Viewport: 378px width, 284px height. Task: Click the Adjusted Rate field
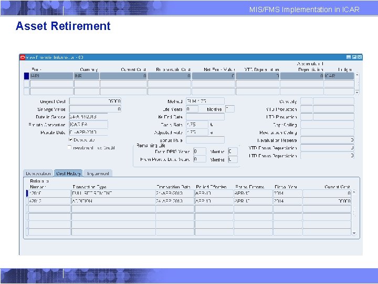197,133
